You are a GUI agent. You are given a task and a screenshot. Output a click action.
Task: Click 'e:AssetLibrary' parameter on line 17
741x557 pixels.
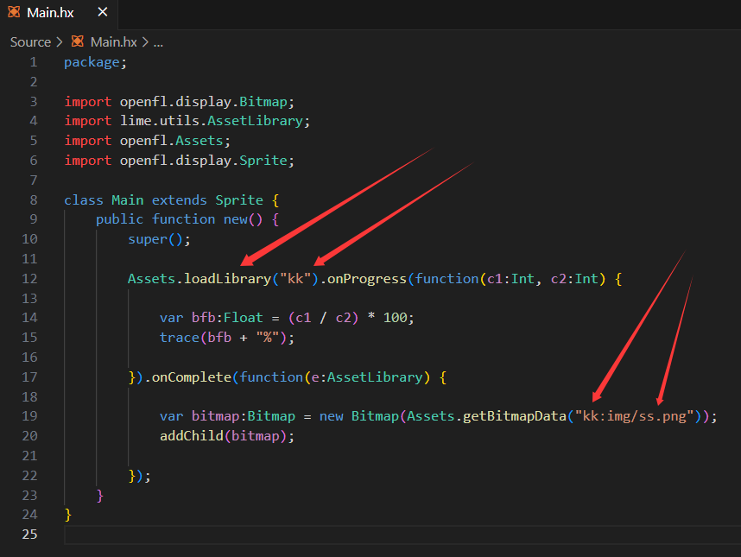click(x=367, y=377)
